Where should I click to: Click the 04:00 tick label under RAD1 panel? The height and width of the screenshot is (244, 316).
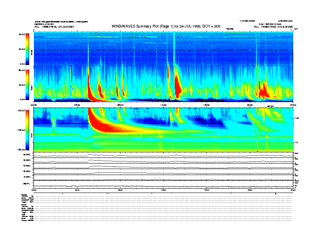77,105
